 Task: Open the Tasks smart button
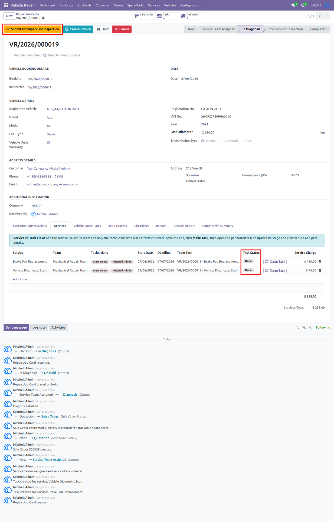tap(167, 16)
